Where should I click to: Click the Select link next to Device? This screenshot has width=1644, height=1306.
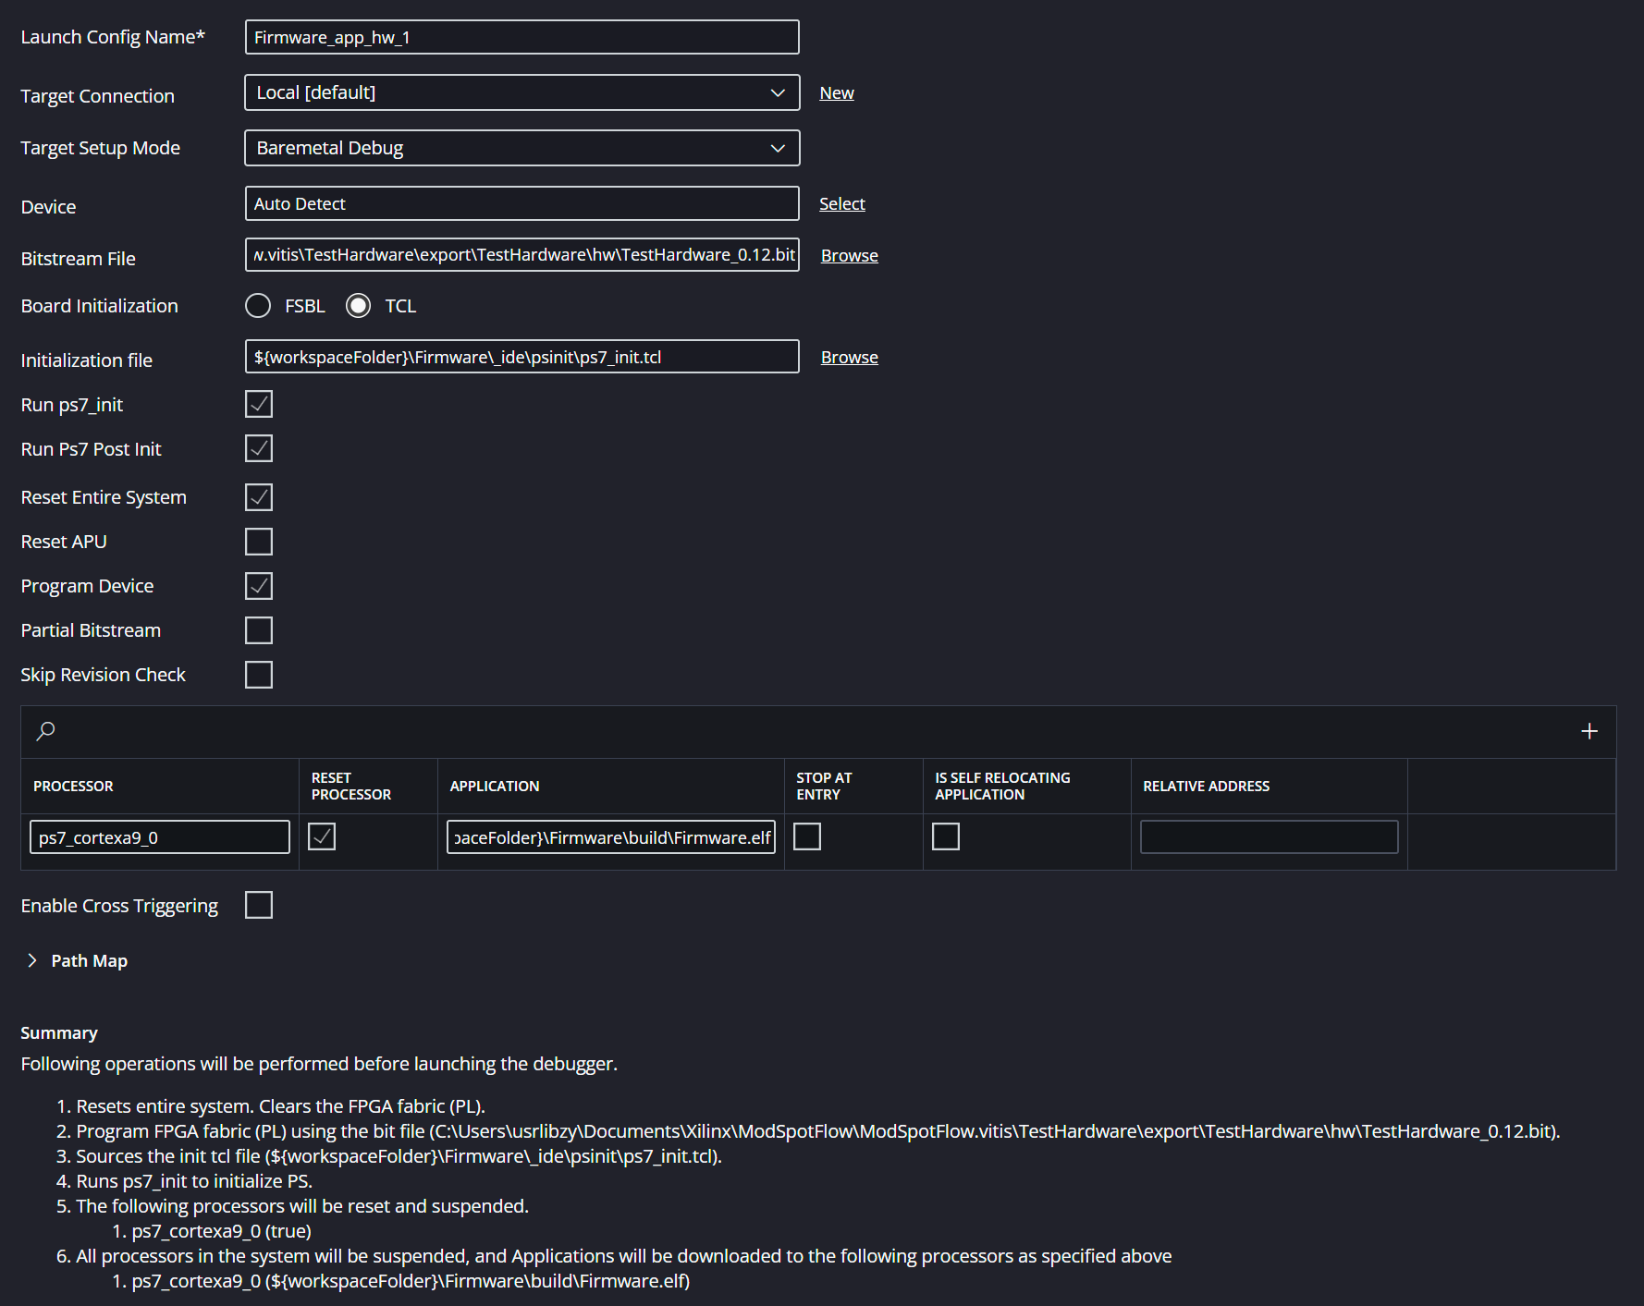click(841, 204)
